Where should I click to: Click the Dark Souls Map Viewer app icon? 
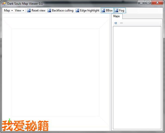(4, 4)
